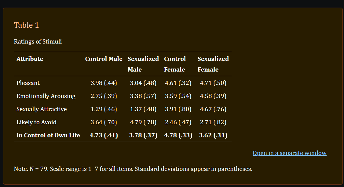Viewport: 344px width, 187px height.
Task: Select the "Likely to Avoid" row label
Action: pyautogui.click(x=36, y=122)
